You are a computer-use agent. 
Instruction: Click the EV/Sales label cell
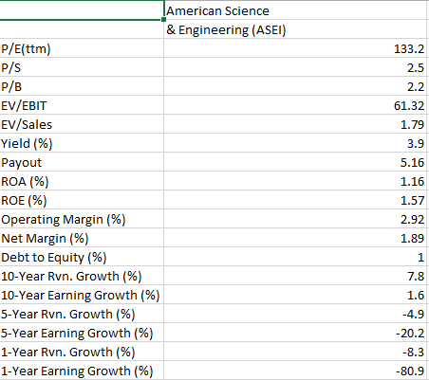coord(82,124)
